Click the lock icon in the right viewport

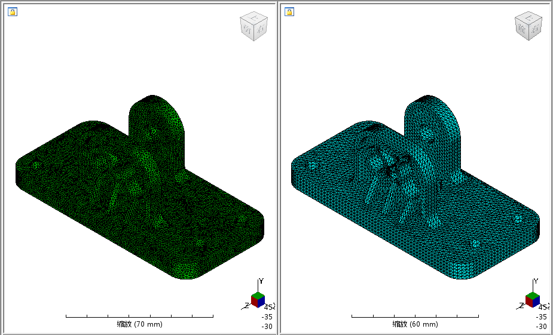[289, 12]
